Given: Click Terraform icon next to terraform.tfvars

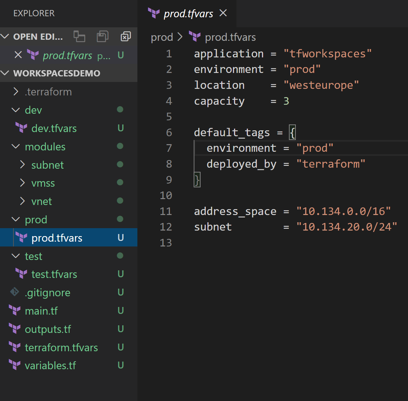Looking at the screenshot, I should click(14, 347).
